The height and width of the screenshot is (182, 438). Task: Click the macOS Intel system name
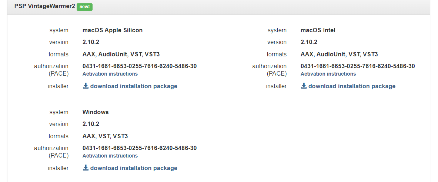[x=318, y=30]
